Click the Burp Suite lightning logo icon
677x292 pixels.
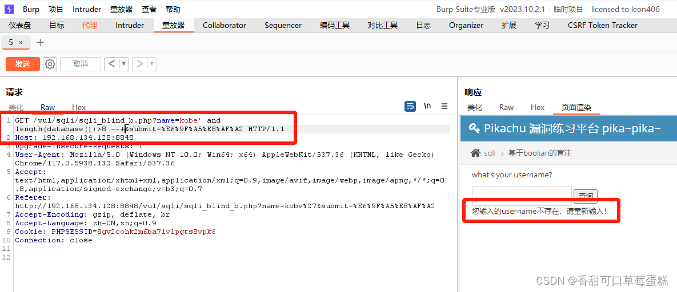(x=9, y=9)
